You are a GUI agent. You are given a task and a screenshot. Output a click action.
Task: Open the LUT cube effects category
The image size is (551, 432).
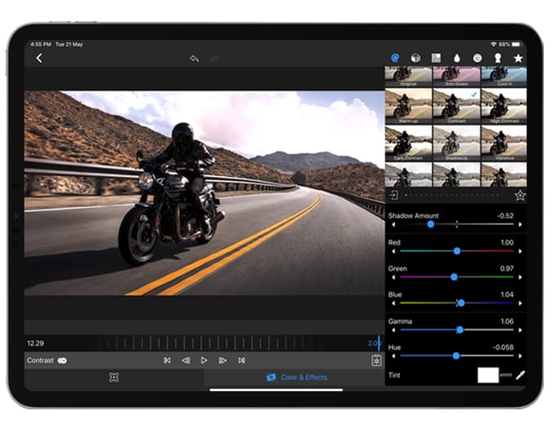(x=415, y=58)
